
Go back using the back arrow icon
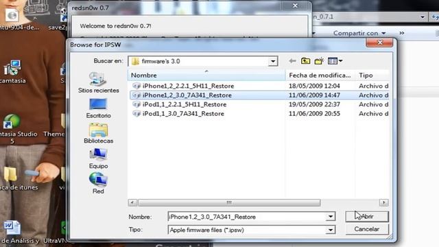point(293,61)
